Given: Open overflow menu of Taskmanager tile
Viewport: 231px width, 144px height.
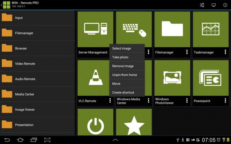Looking at the screenshot, I should 225,52.
